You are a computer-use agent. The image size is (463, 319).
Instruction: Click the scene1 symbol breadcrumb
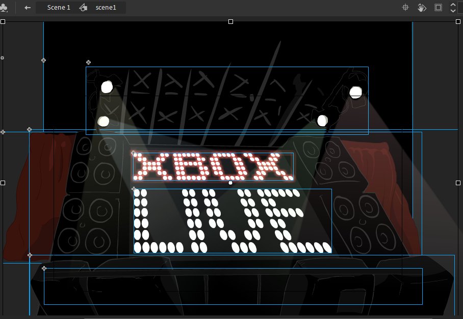[106, 8]
